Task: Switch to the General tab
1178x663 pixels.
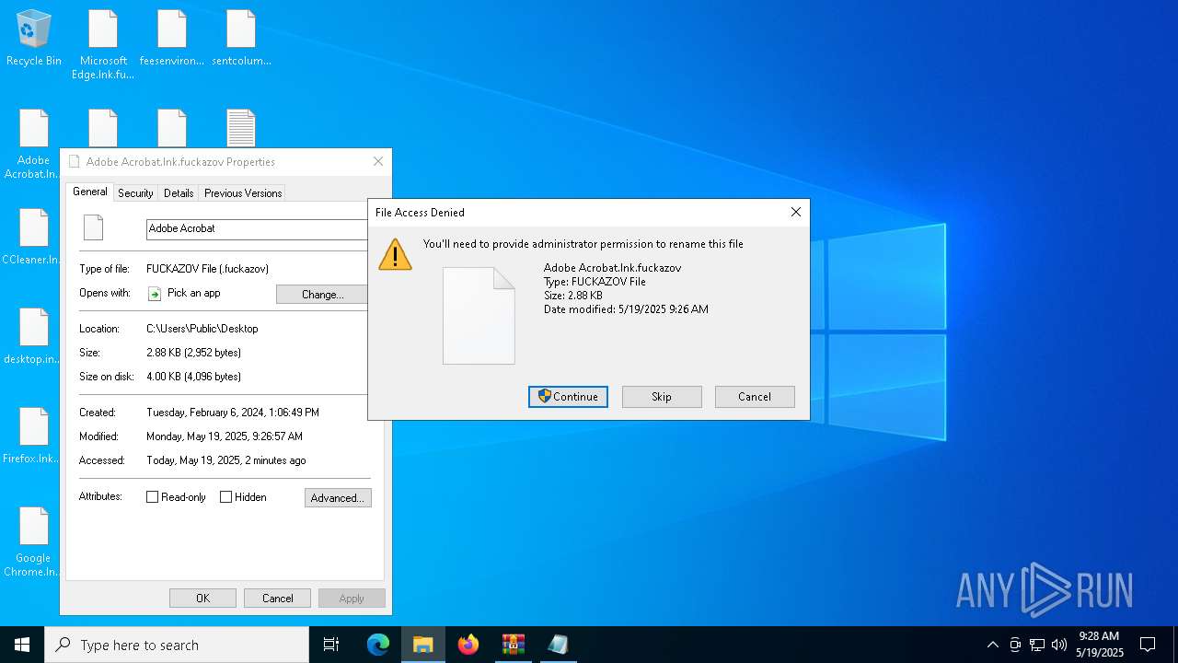Action: (90, 192)
